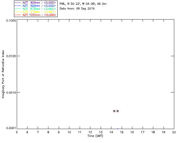Screen dimensions: 179x143
Task: Click the AOT 500nm legend entry
Action: [x=35, y=6]
